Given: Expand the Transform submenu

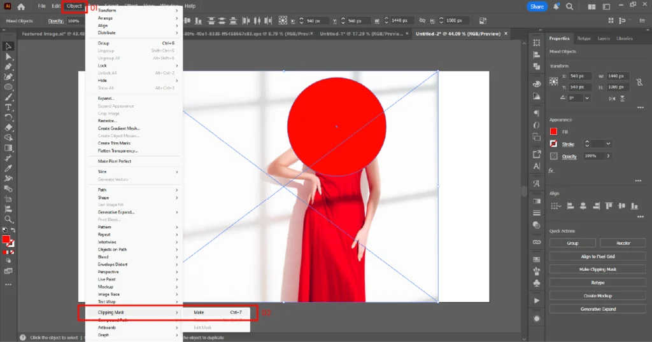Looking at the screenshot, I should click(134, 10).
